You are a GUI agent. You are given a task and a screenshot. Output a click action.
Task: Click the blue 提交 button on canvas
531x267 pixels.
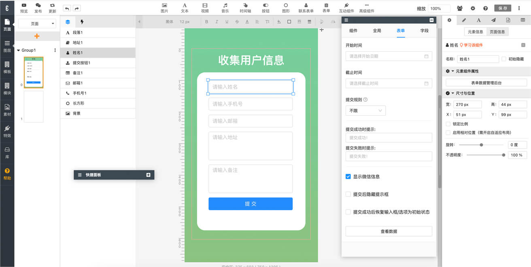[x=251, y=204]
